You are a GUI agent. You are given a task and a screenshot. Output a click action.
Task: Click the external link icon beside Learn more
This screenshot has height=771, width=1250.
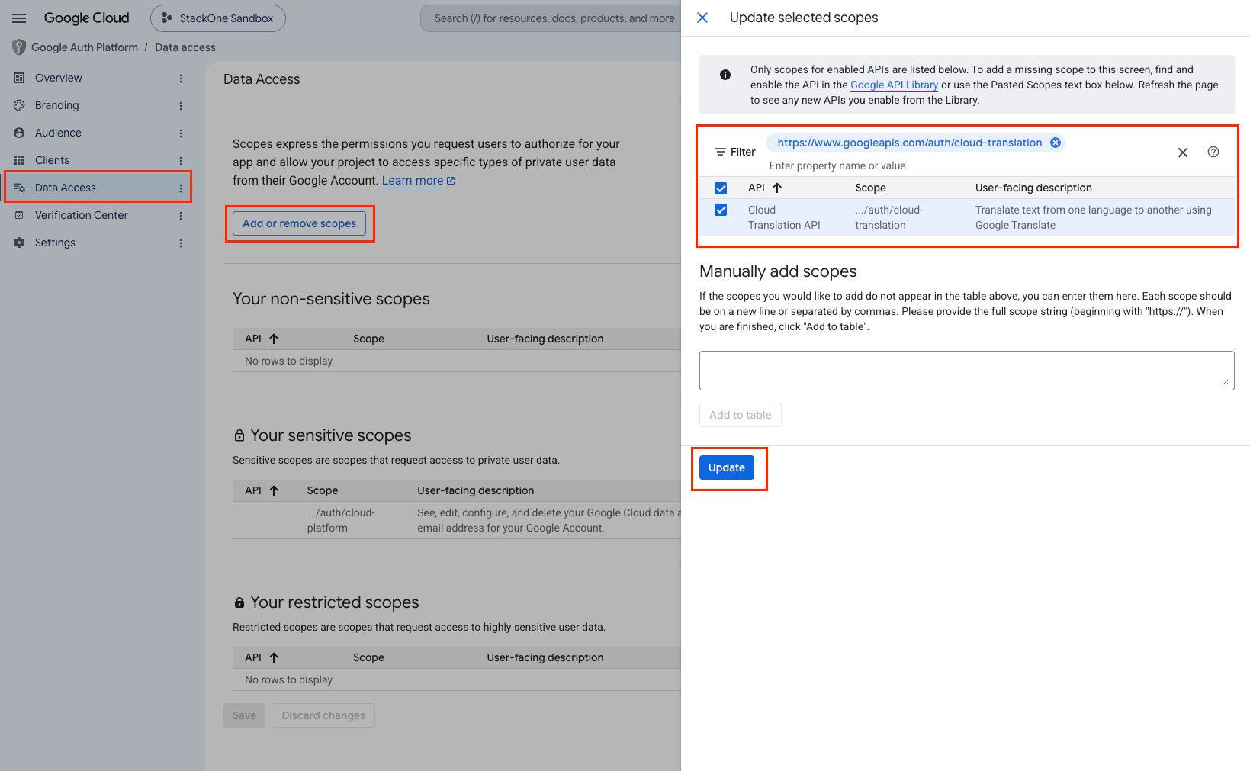click(451, 181)
